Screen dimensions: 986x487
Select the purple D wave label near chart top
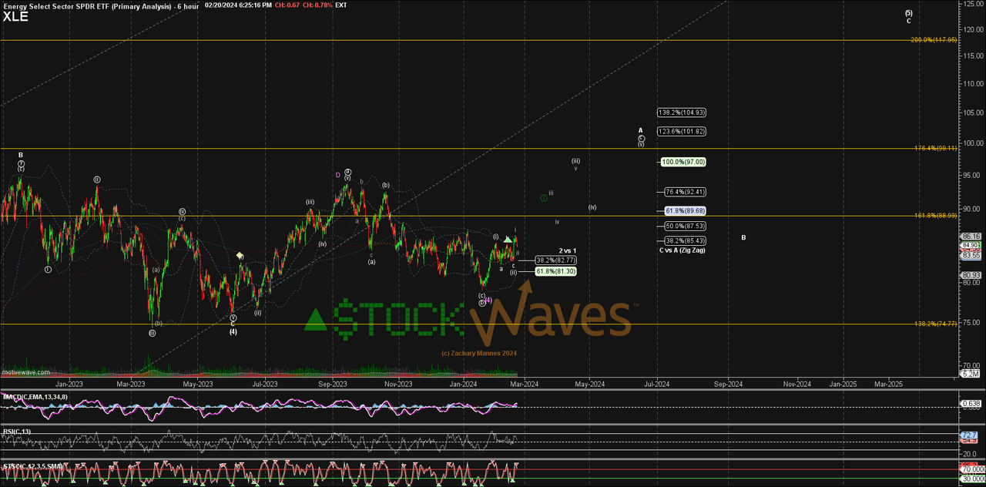[337, 176]
